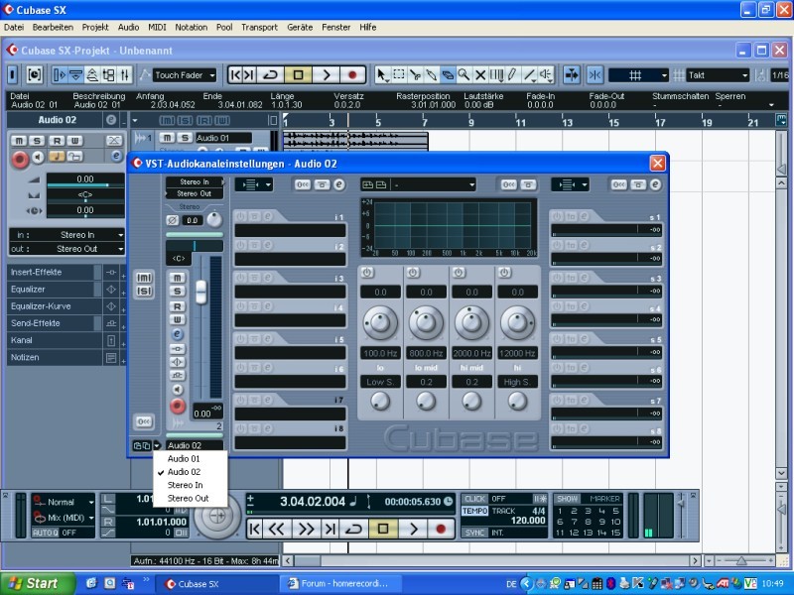Viewport: 794px width, 595px height.
Task: Open the Normal record mode dropdown
Action: pyautogui.click(x=64, y=503)
